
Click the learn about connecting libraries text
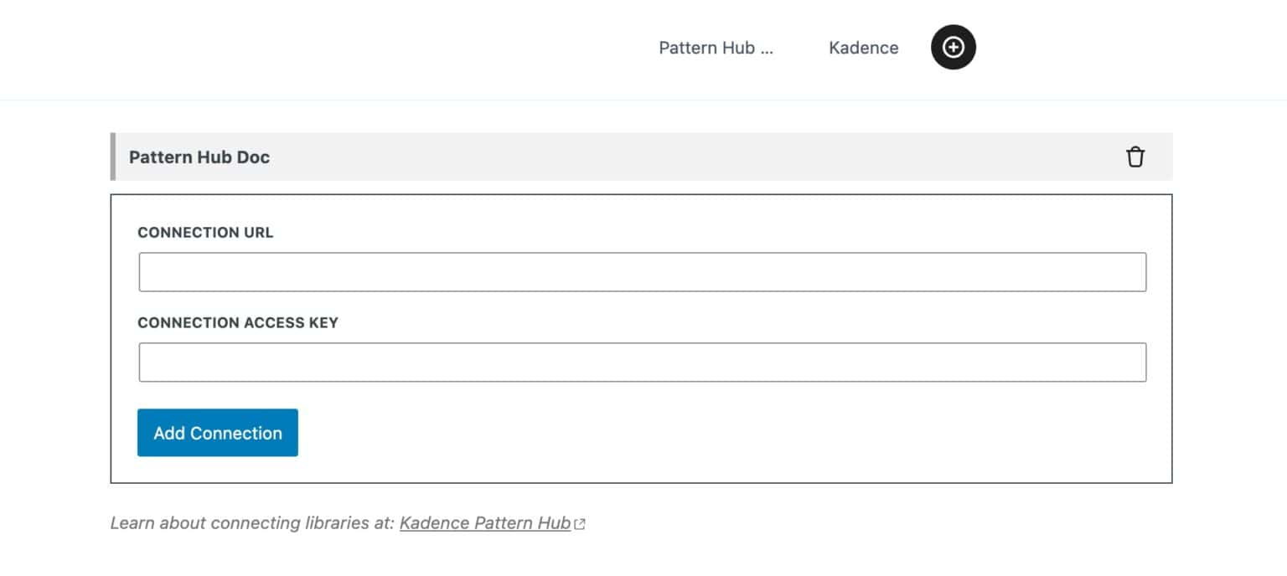click(x=251, y=522)
